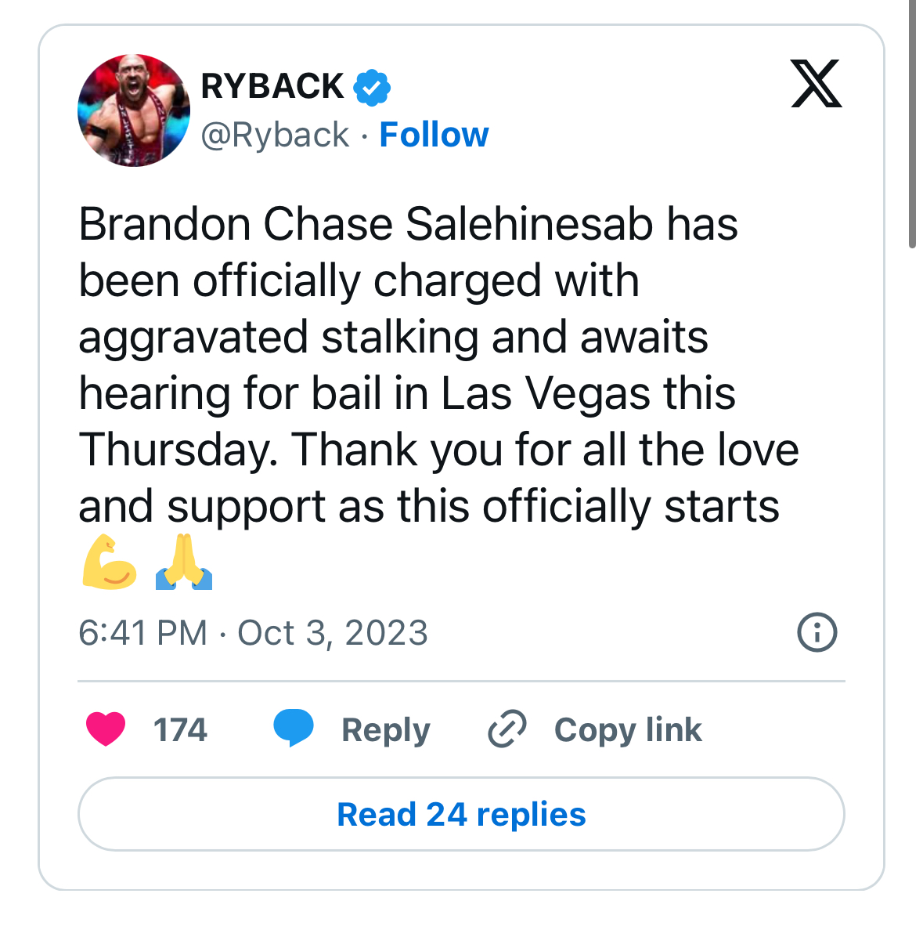Viewport: 923px width, 926px height.
Task: Click the praying hands emoji
Action: pyautogui.click(x=184, y=561)
